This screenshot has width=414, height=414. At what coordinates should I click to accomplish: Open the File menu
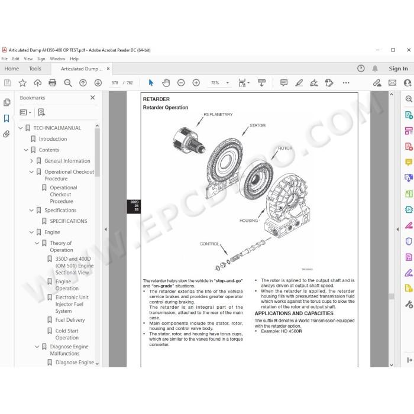(x=5, y=59)
